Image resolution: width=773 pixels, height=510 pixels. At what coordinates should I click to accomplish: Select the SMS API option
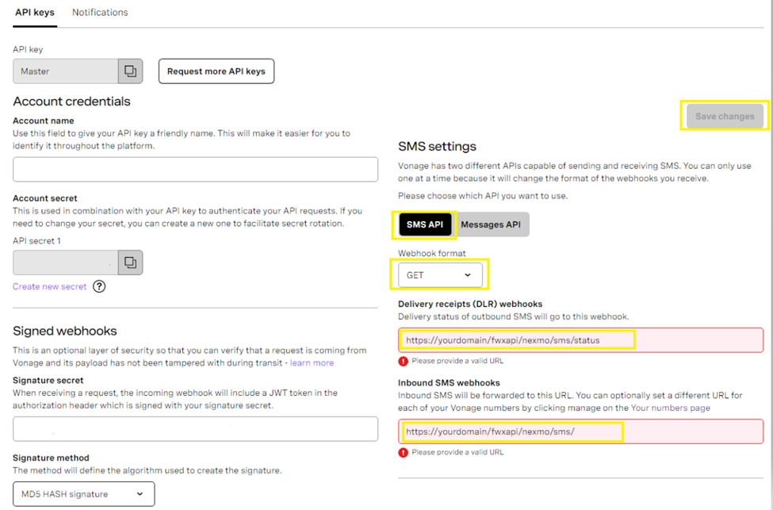coord(424,224)
